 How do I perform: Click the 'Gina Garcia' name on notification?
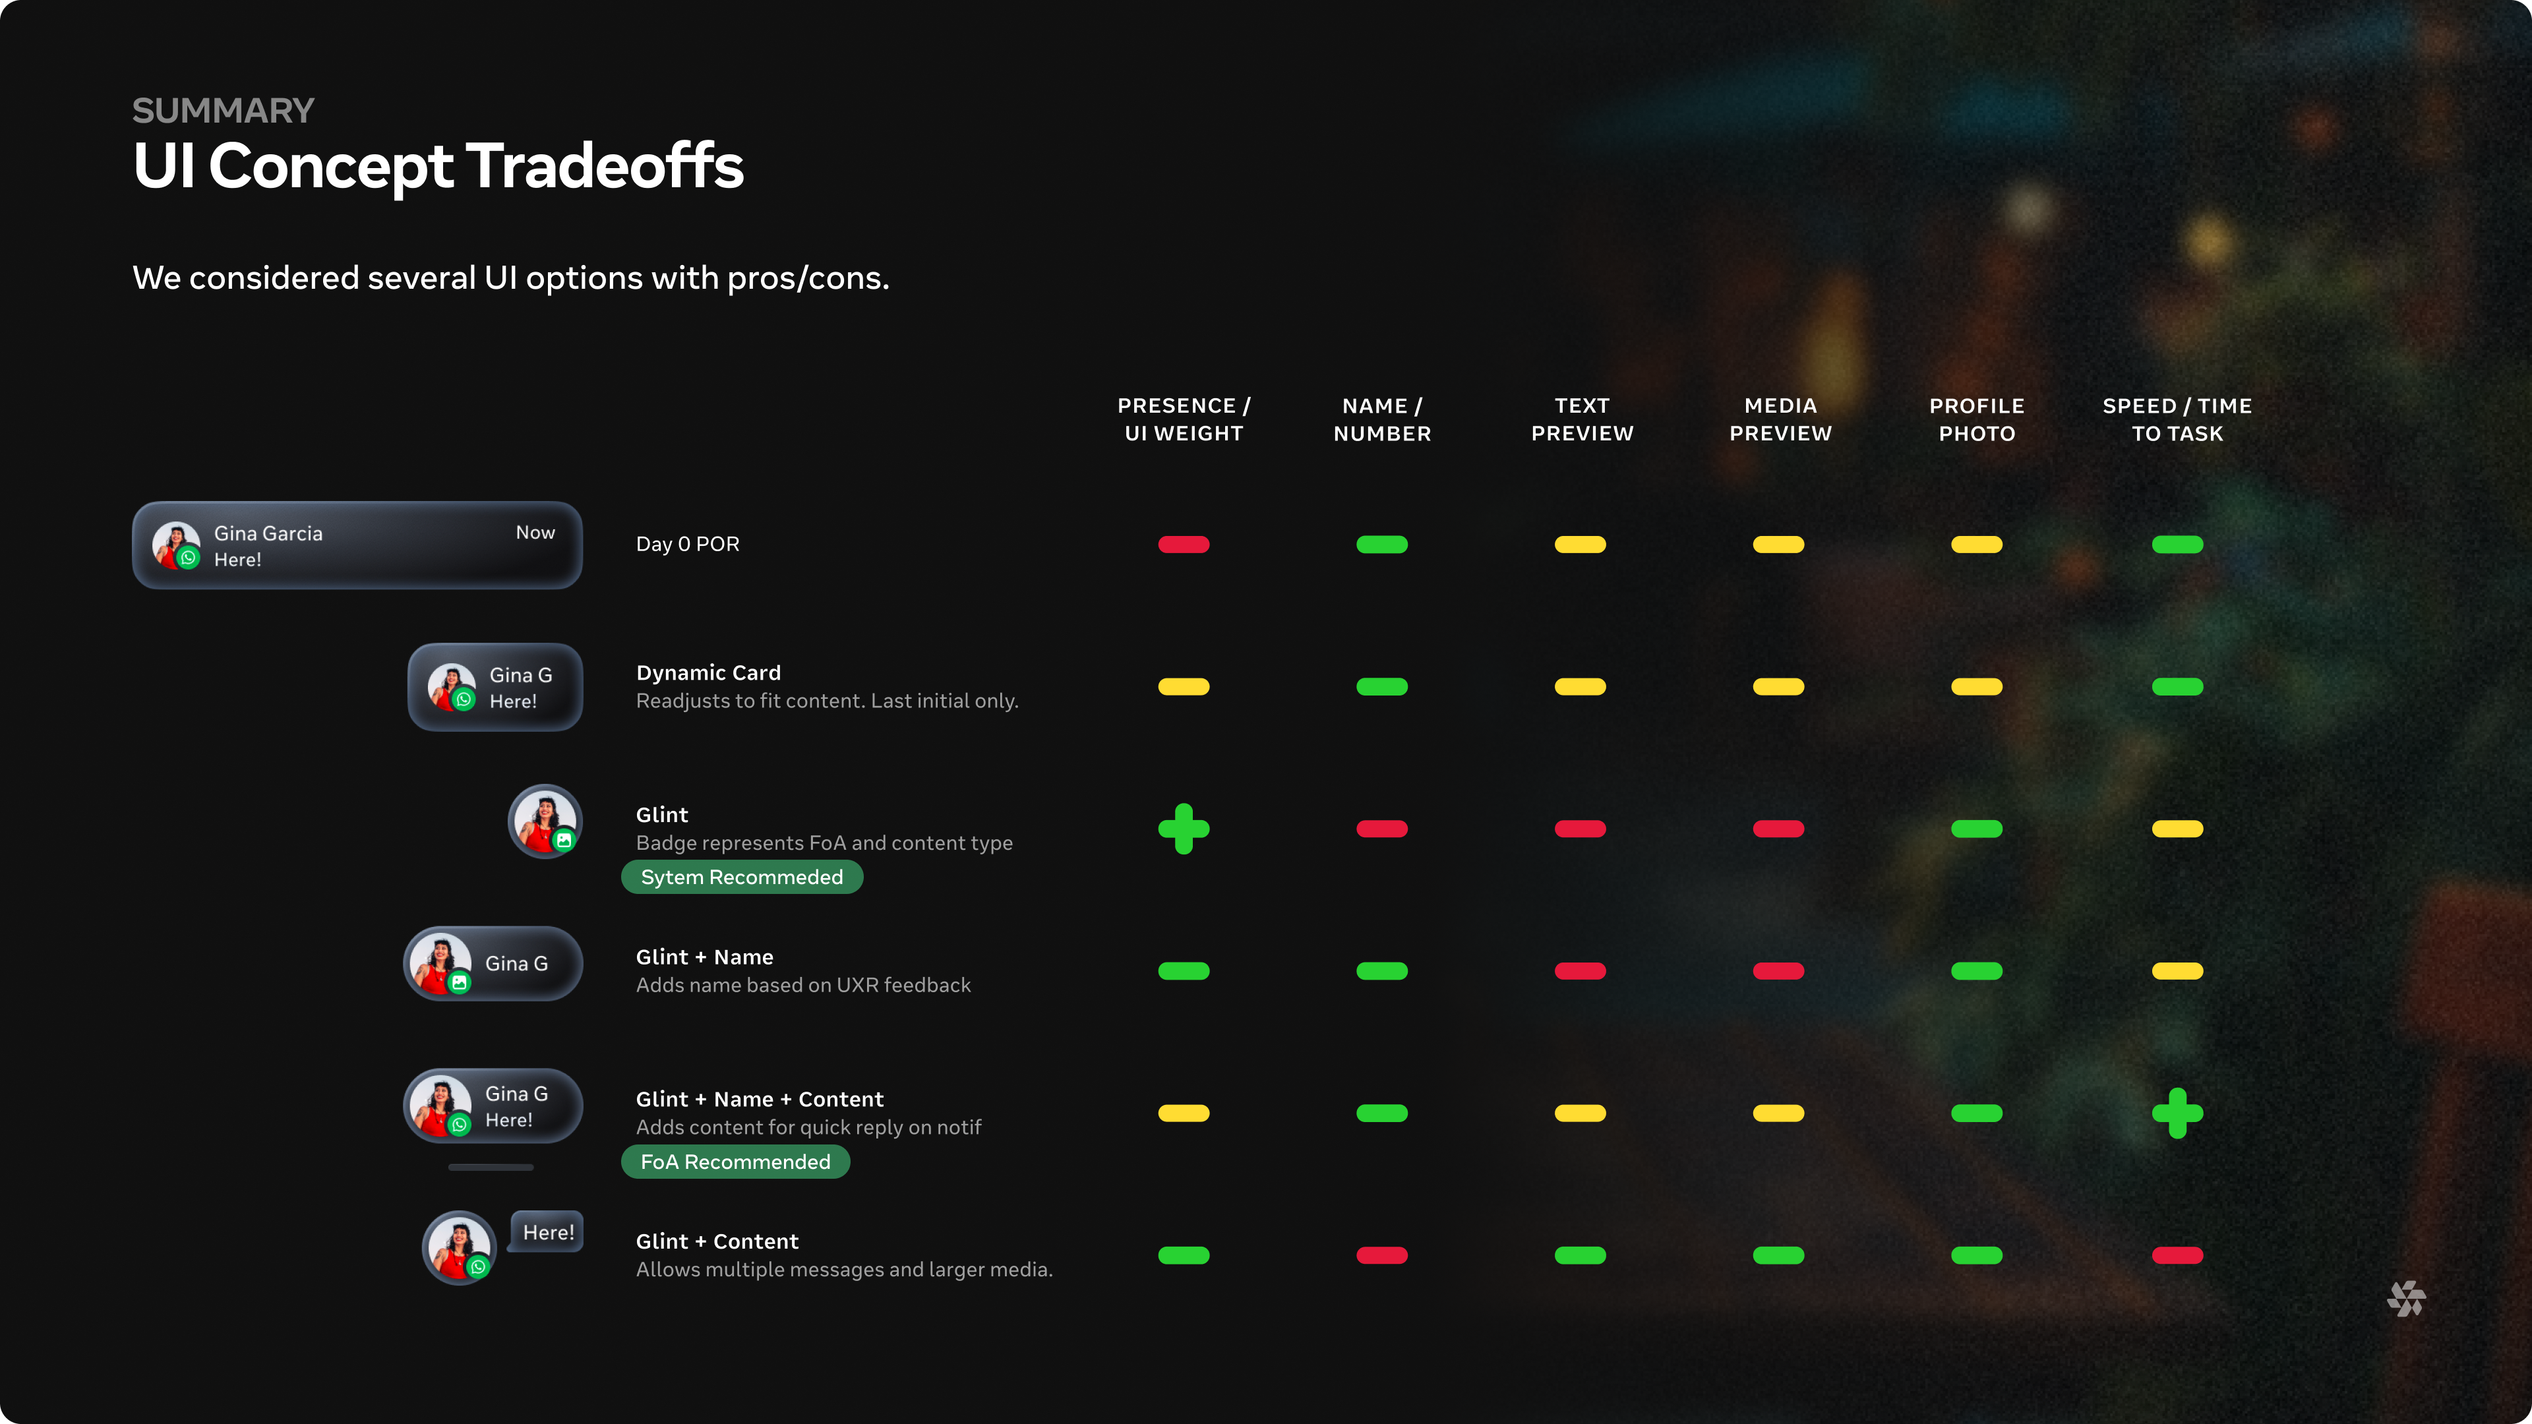pos(268,533)
